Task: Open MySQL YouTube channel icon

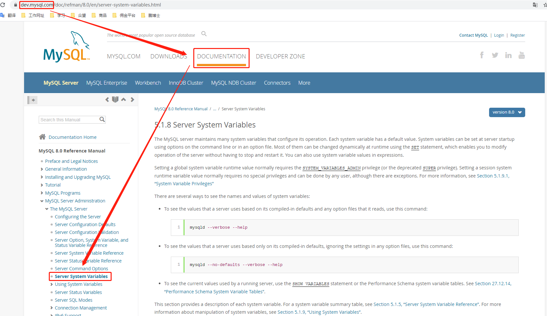Action: [522, 55]
